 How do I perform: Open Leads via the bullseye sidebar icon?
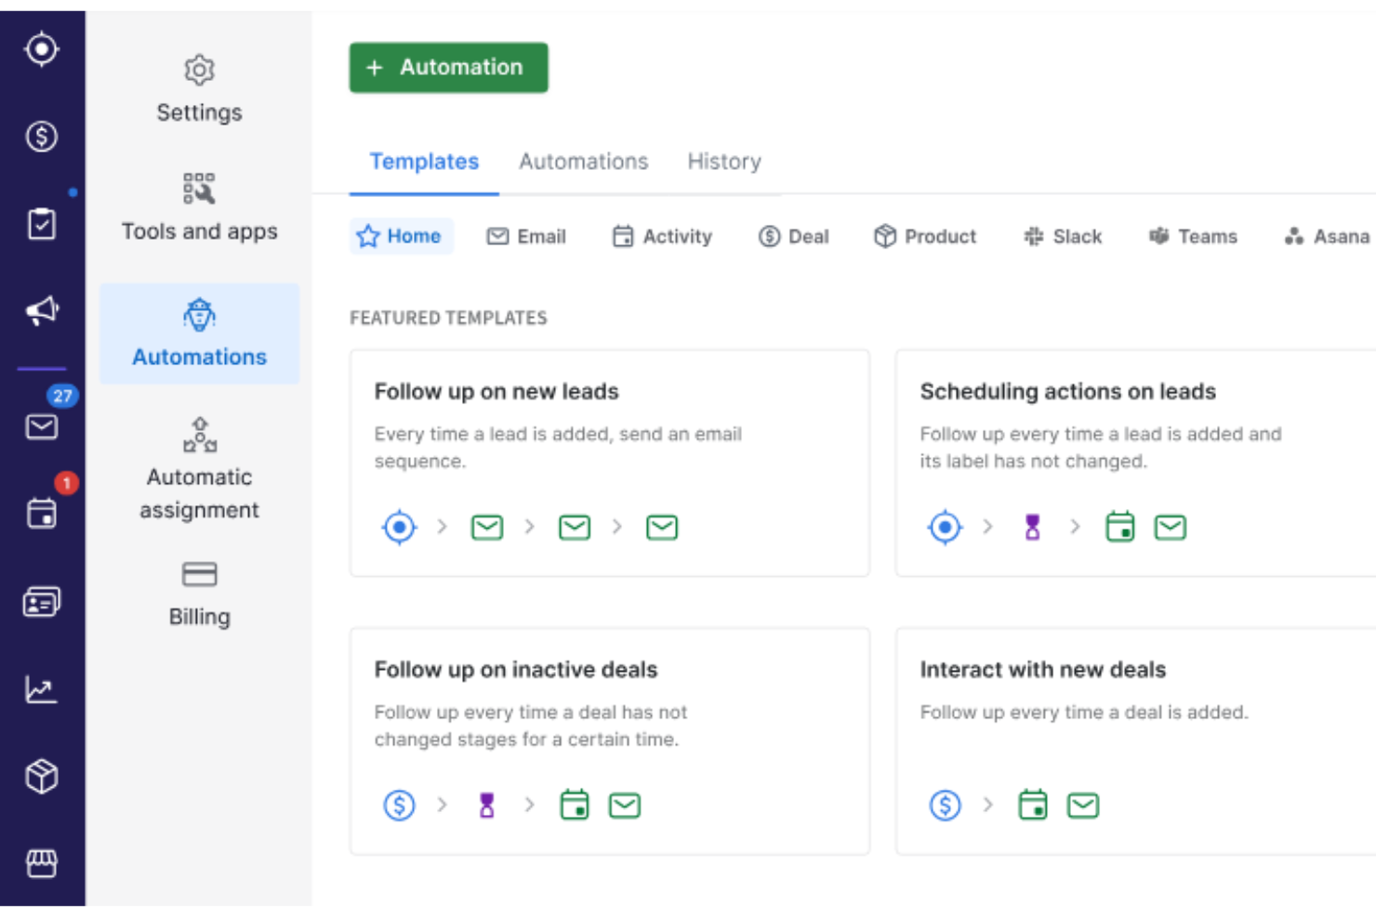point(42,50)
